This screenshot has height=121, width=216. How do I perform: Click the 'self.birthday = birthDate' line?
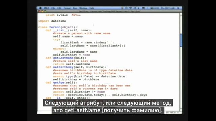[76, 79]
